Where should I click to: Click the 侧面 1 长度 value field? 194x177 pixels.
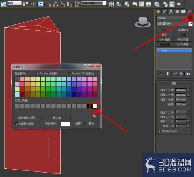[x=181, y=90]
